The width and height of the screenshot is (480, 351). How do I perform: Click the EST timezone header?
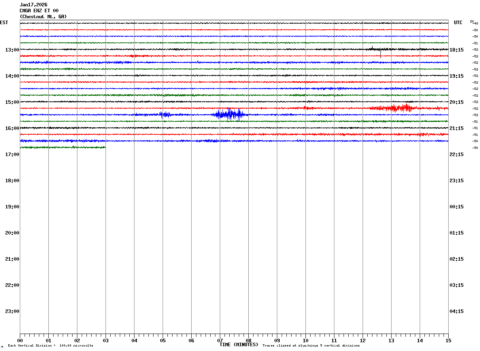pos(4,23)
